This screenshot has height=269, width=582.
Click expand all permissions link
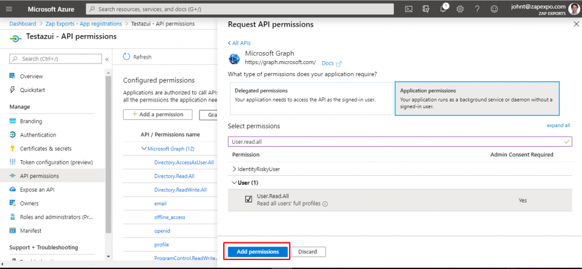tap(558, 125)
